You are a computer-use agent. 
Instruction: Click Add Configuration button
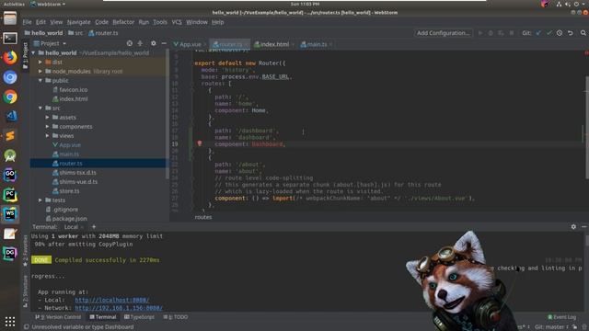click(443, 33)
